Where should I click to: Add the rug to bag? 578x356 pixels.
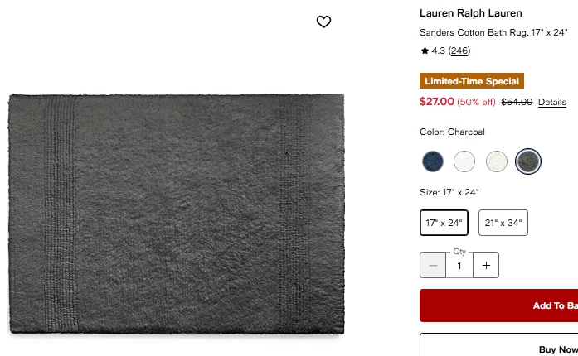(498, 305)
